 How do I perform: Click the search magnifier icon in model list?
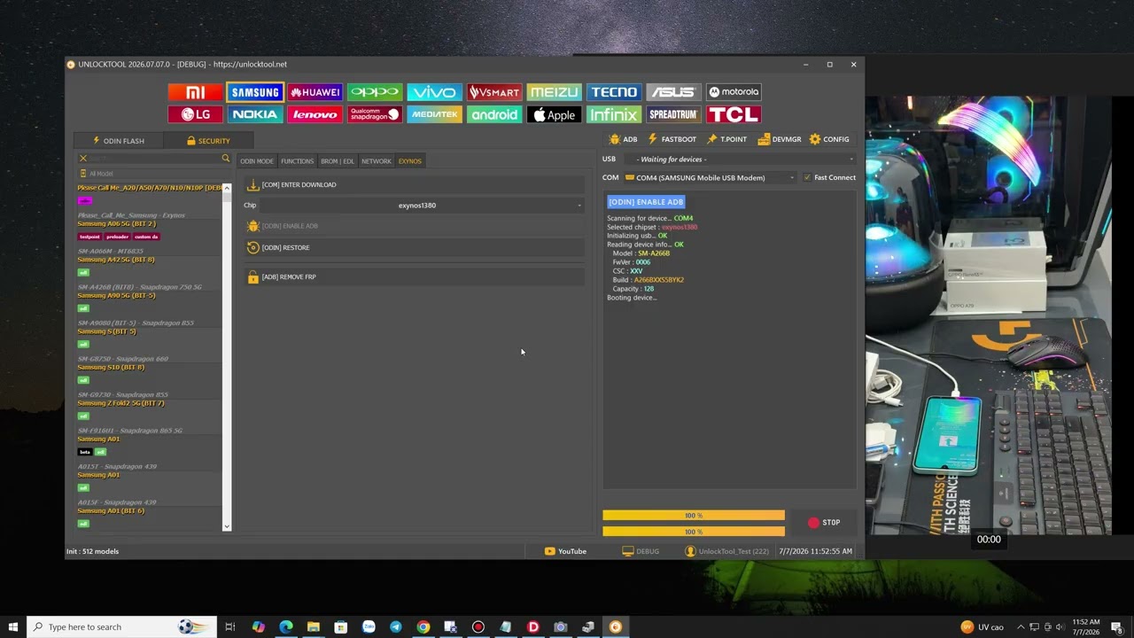226,159
